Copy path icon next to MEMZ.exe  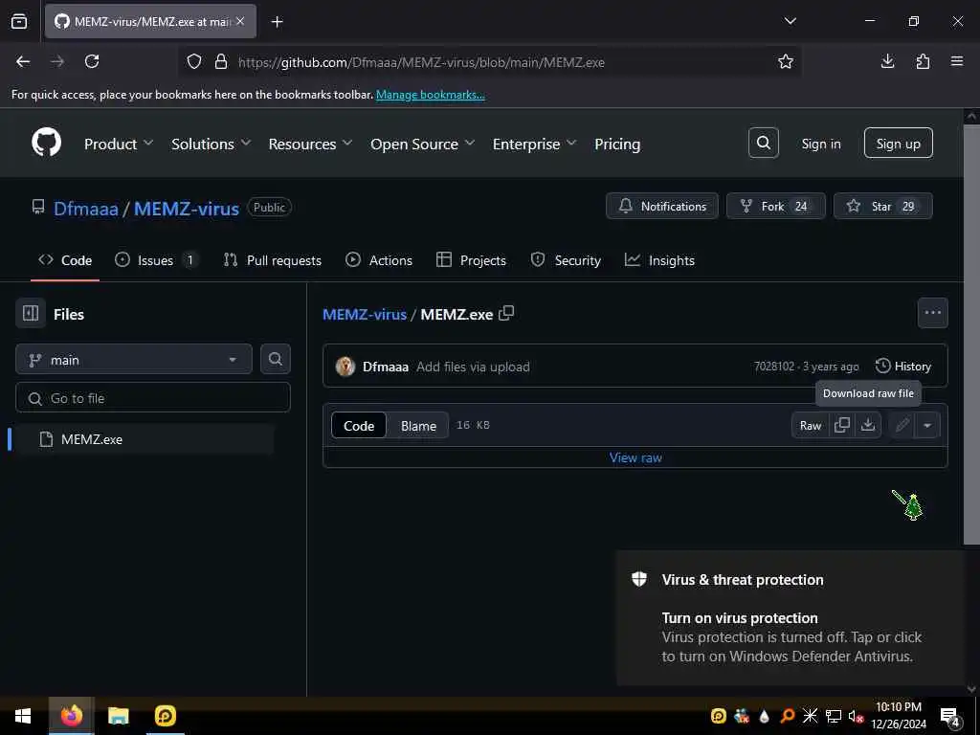(x=506, y=313)
